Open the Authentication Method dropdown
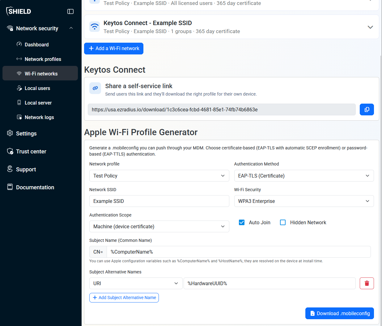The height and width of the screenshot is (326, 382). point(304,176)
